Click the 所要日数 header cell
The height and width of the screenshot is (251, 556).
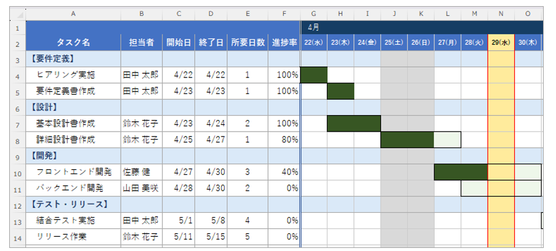click(x=248, y=42)
